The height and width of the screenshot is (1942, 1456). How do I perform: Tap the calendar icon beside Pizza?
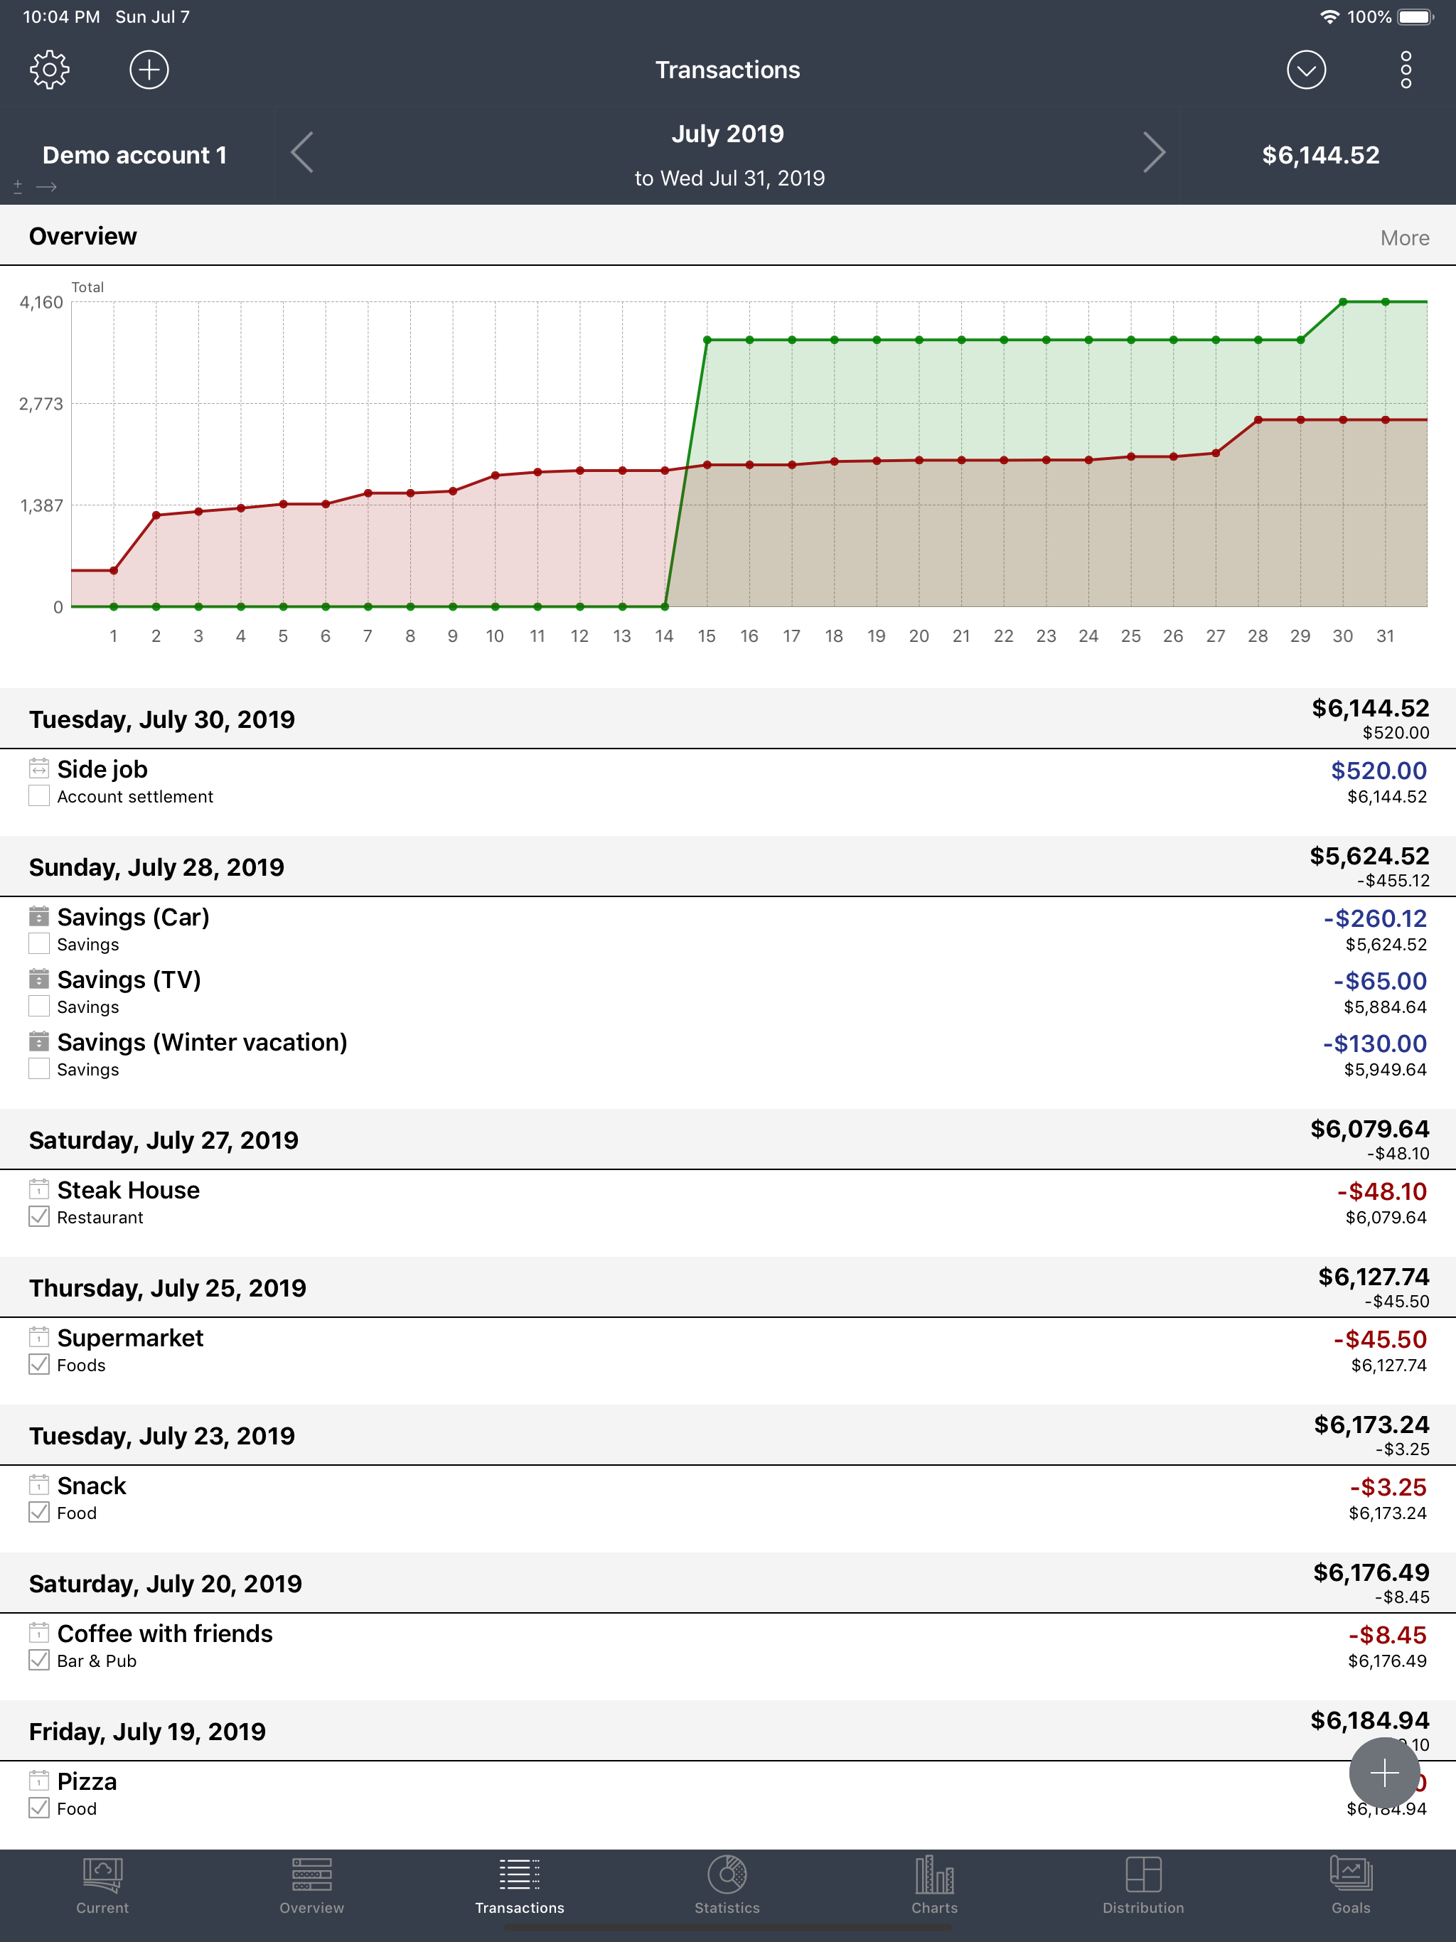[x=38, y=1780]
